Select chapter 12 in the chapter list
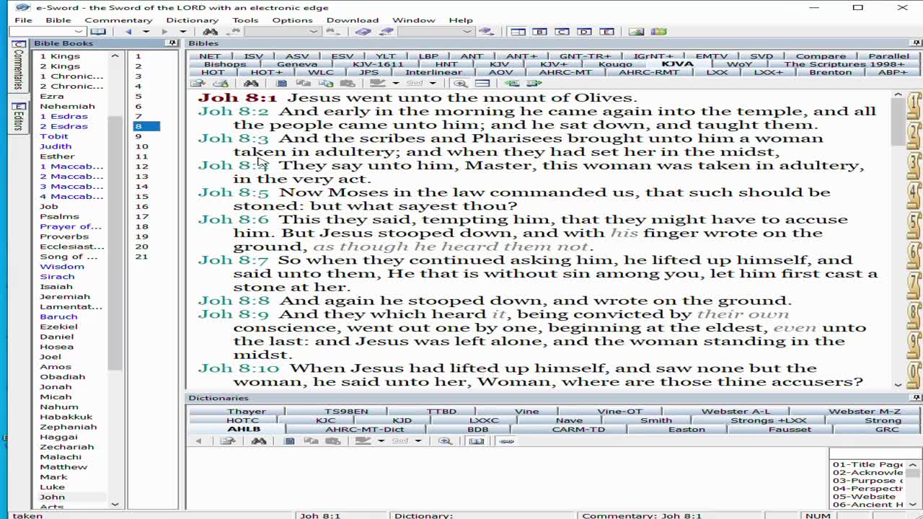The height and width of the screenshot is (519, 923). click(x=141, y=167)
